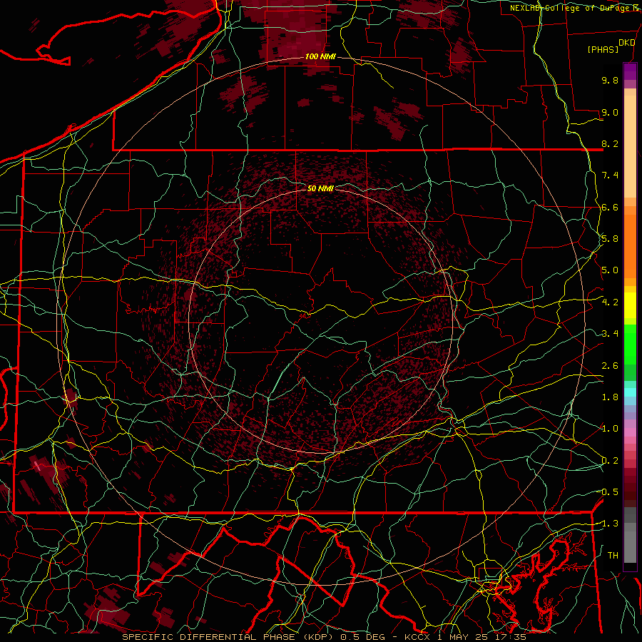The width and height of the screenshot is (642, 642).
Task: Click the 0.2 scale label
Action: click(610, 461)
